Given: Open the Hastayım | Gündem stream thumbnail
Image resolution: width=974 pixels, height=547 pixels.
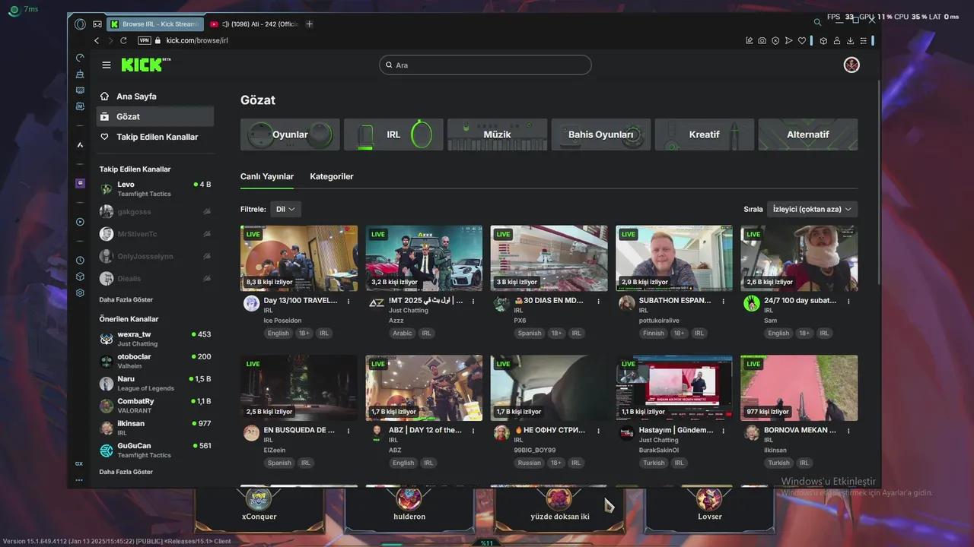Looking at the screenshot, I should point(674,388).
